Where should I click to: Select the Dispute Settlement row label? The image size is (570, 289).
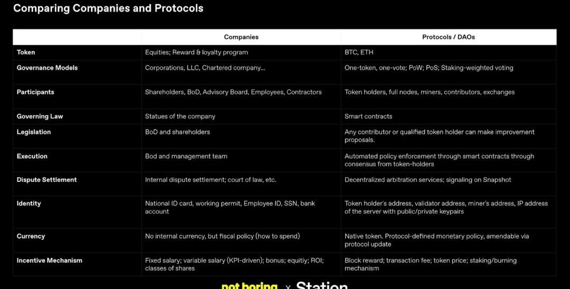(x=46, y=180)
